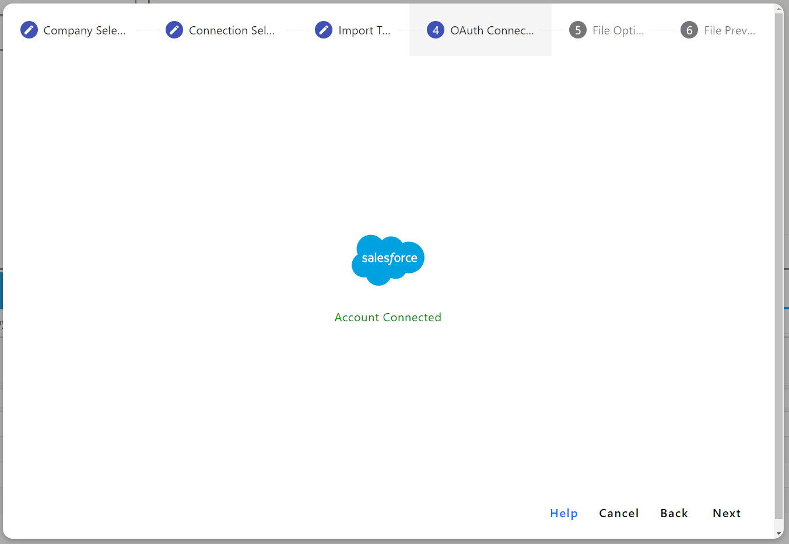
Task: Click the step 5 number circle
Action: [x=578, y=30]
